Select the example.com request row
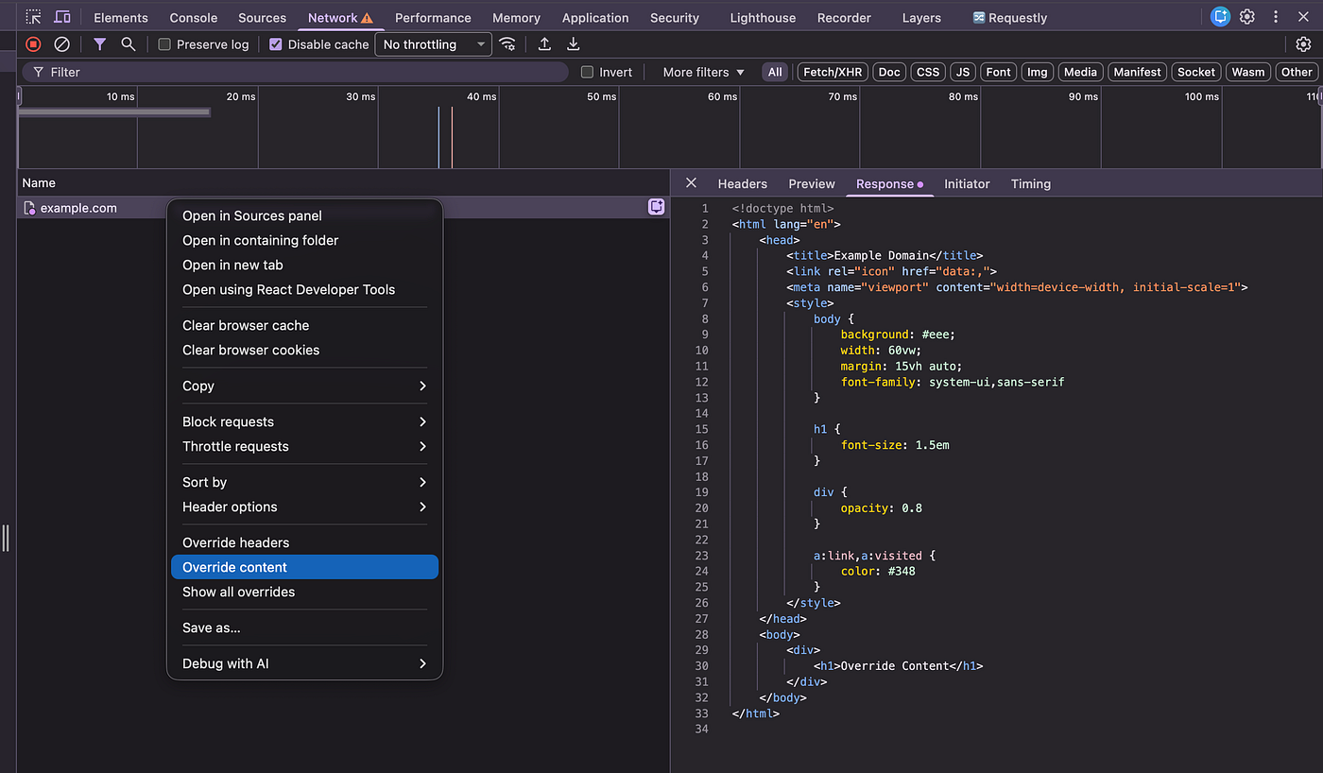 [x=343, y=208]
